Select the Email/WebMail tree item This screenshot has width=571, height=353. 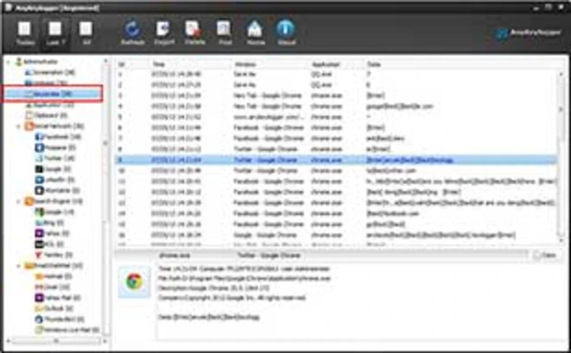(x=54, y=266)
